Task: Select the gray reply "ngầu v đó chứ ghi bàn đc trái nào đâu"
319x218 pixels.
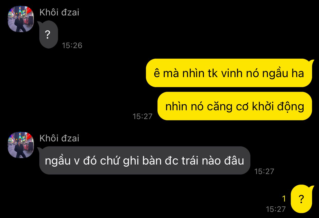Action: pos(145,161)
